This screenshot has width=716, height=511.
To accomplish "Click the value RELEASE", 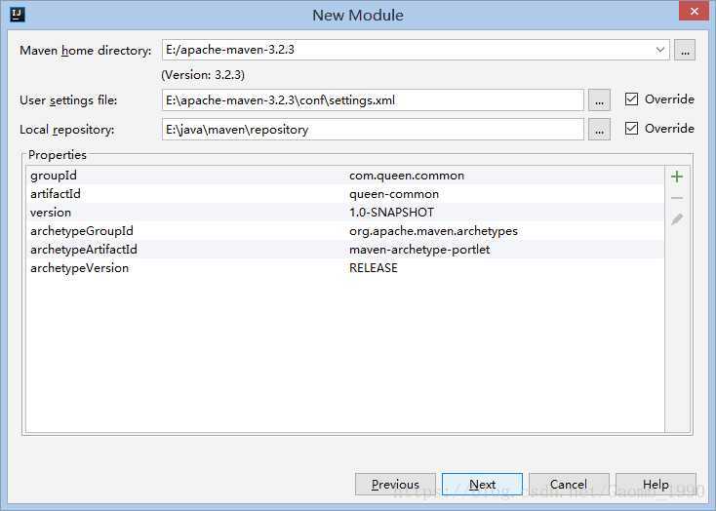I will point(373,268).
